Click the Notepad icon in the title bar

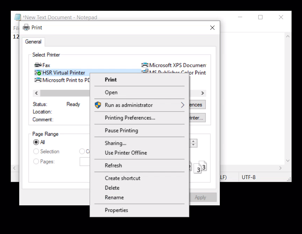[x=17, y=17]
